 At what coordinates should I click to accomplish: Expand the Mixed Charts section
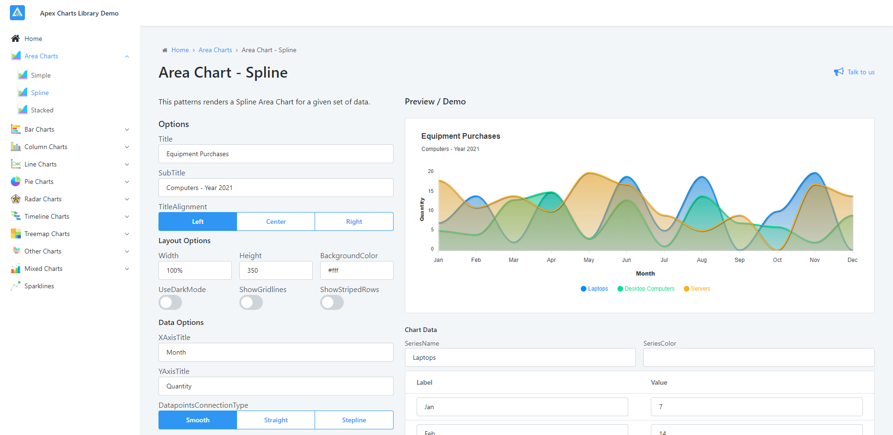pyautogui.click(x=126, y=269)
